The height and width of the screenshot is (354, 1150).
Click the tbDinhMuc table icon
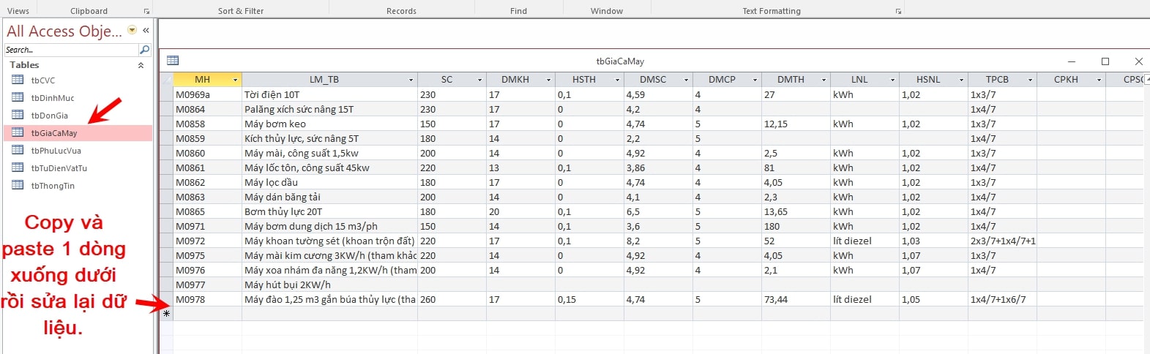(18, 98)
